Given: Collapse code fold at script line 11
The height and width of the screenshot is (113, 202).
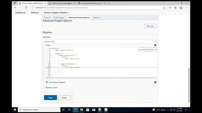Looking at the screenshot, I should (50, 66).
